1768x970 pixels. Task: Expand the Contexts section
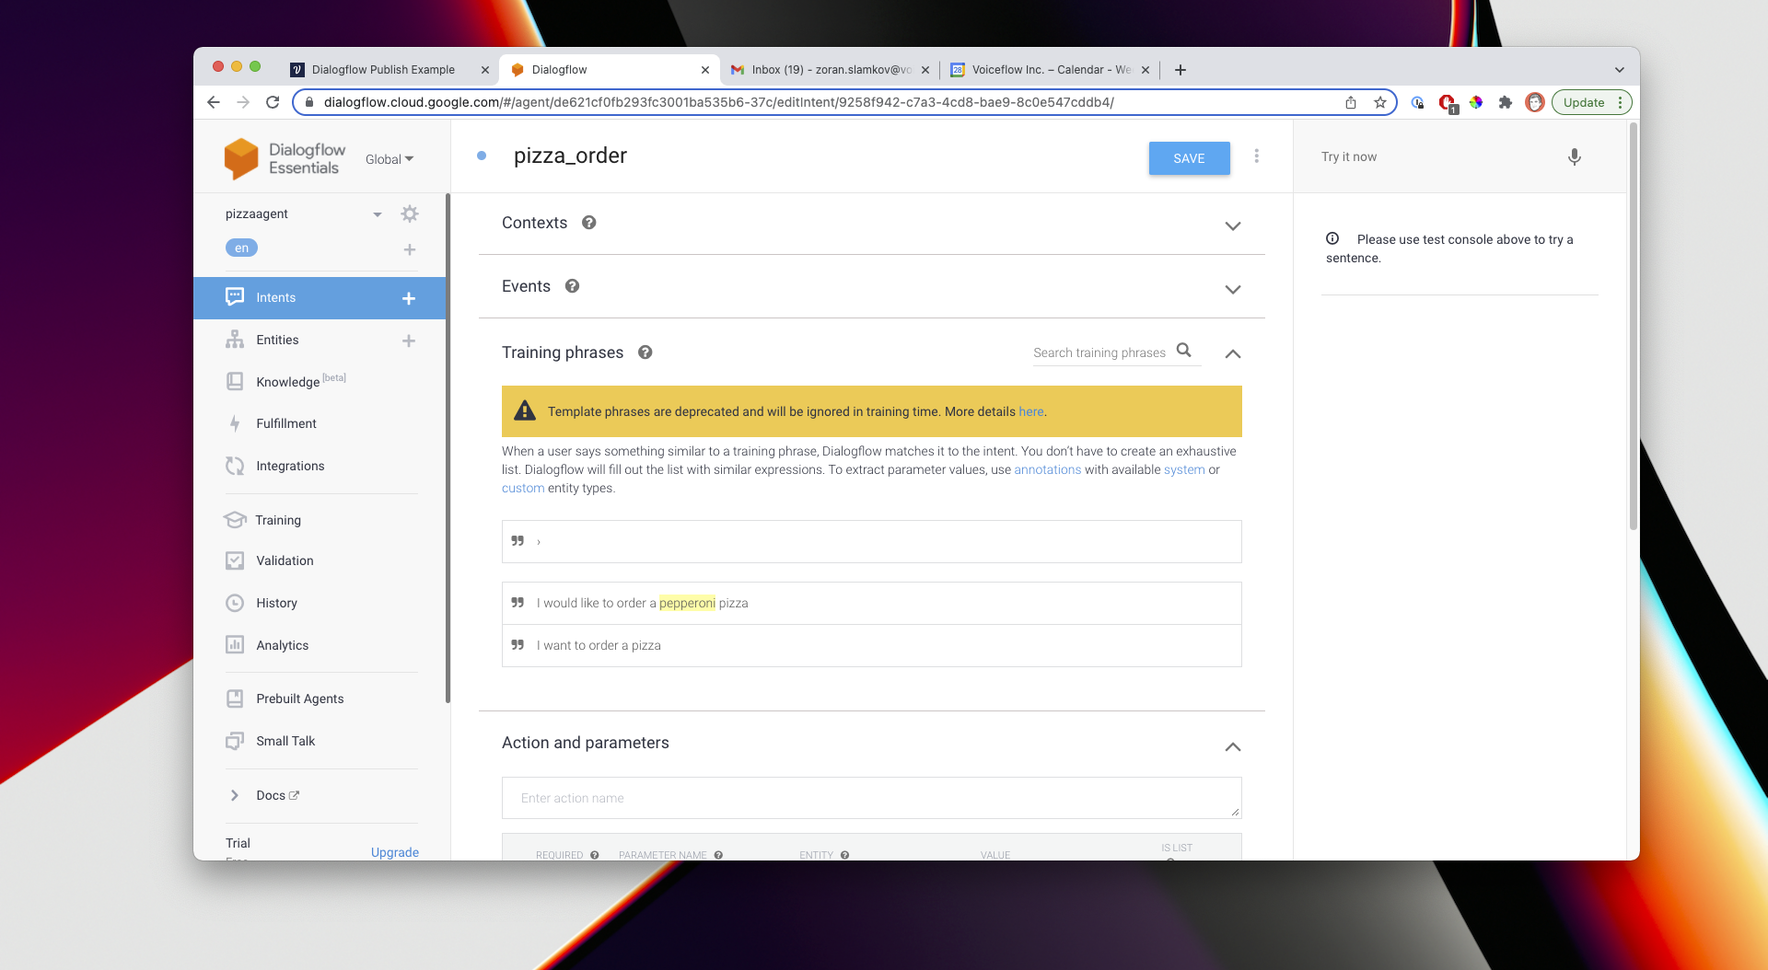(1233, 225)
